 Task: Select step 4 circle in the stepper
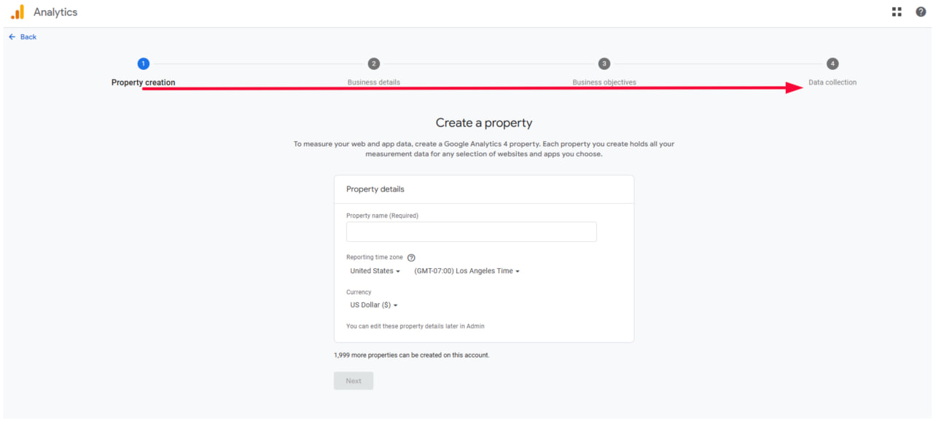pyautogui.click(x=832, y=64)
